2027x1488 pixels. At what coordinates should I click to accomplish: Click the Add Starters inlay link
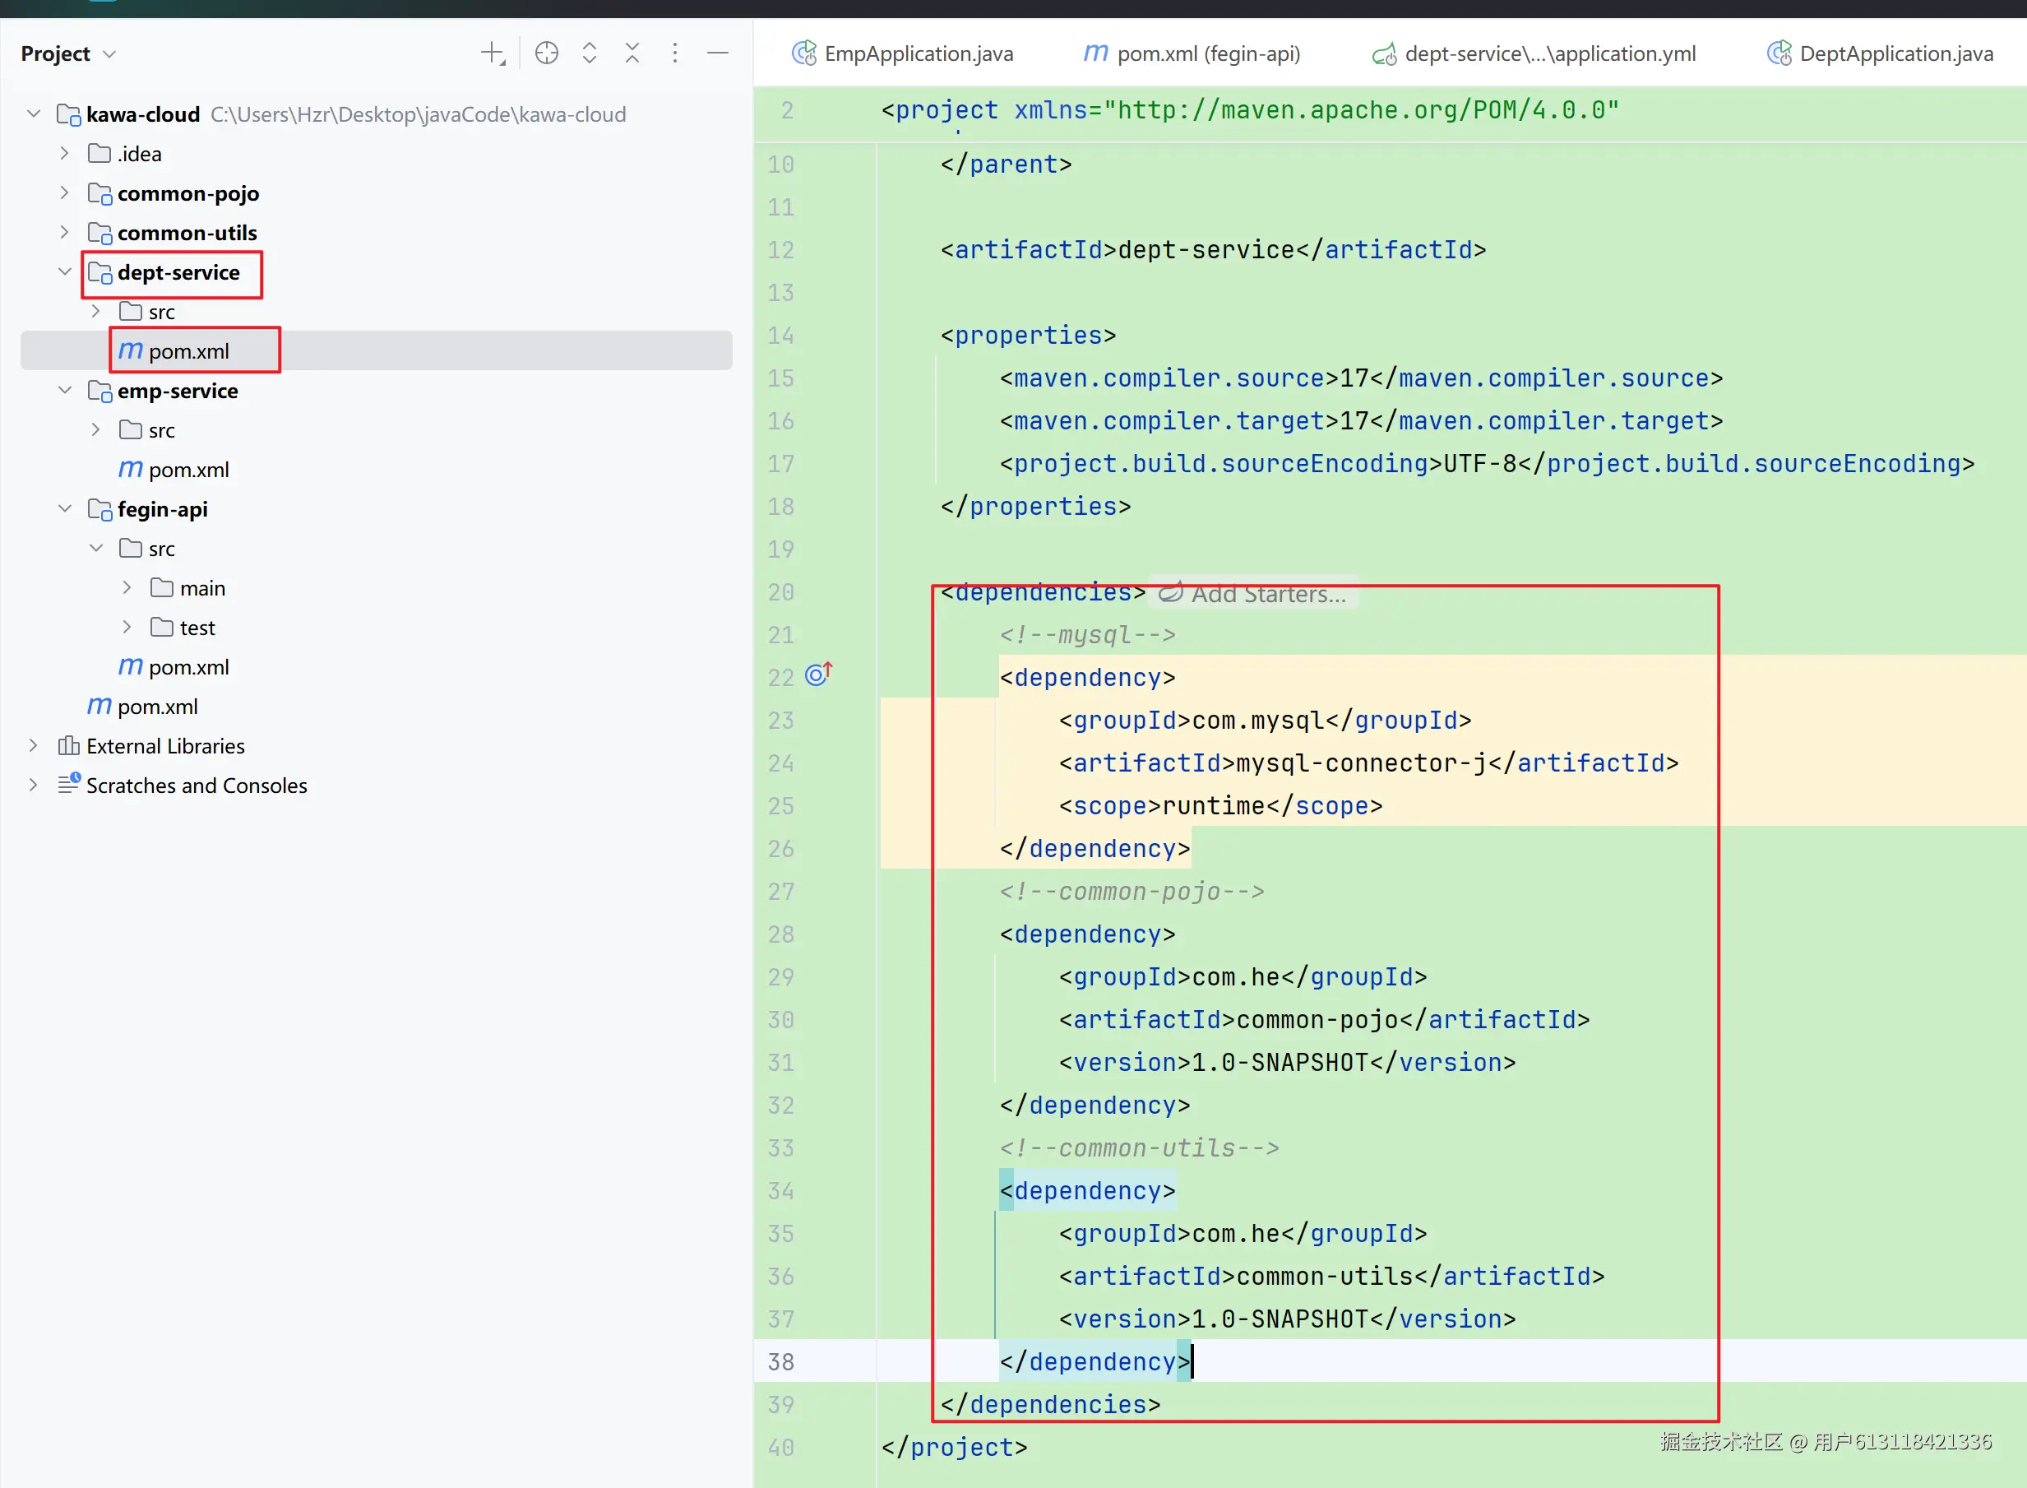click(1267, 594)
